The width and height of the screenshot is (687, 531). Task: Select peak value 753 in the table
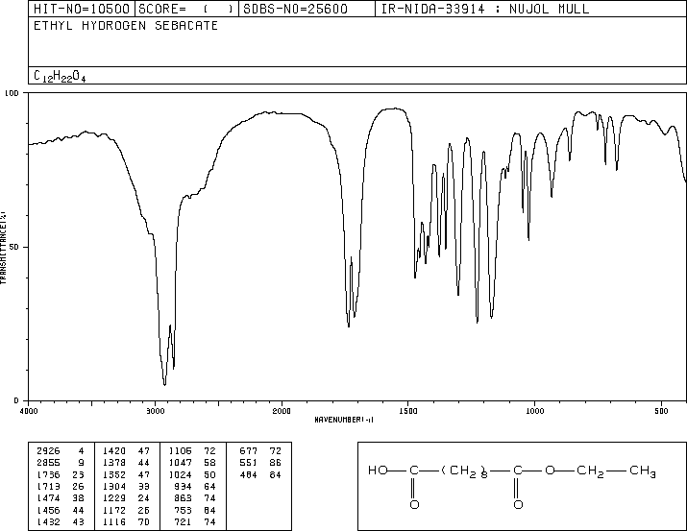[x=183, y=511]
